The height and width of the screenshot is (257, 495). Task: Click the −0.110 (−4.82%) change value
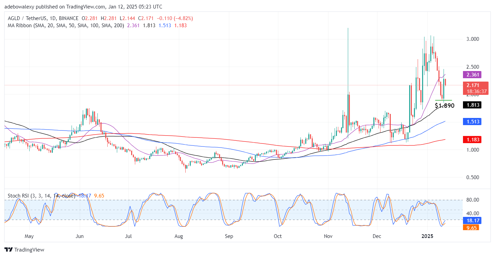click(x=175, y=18)
